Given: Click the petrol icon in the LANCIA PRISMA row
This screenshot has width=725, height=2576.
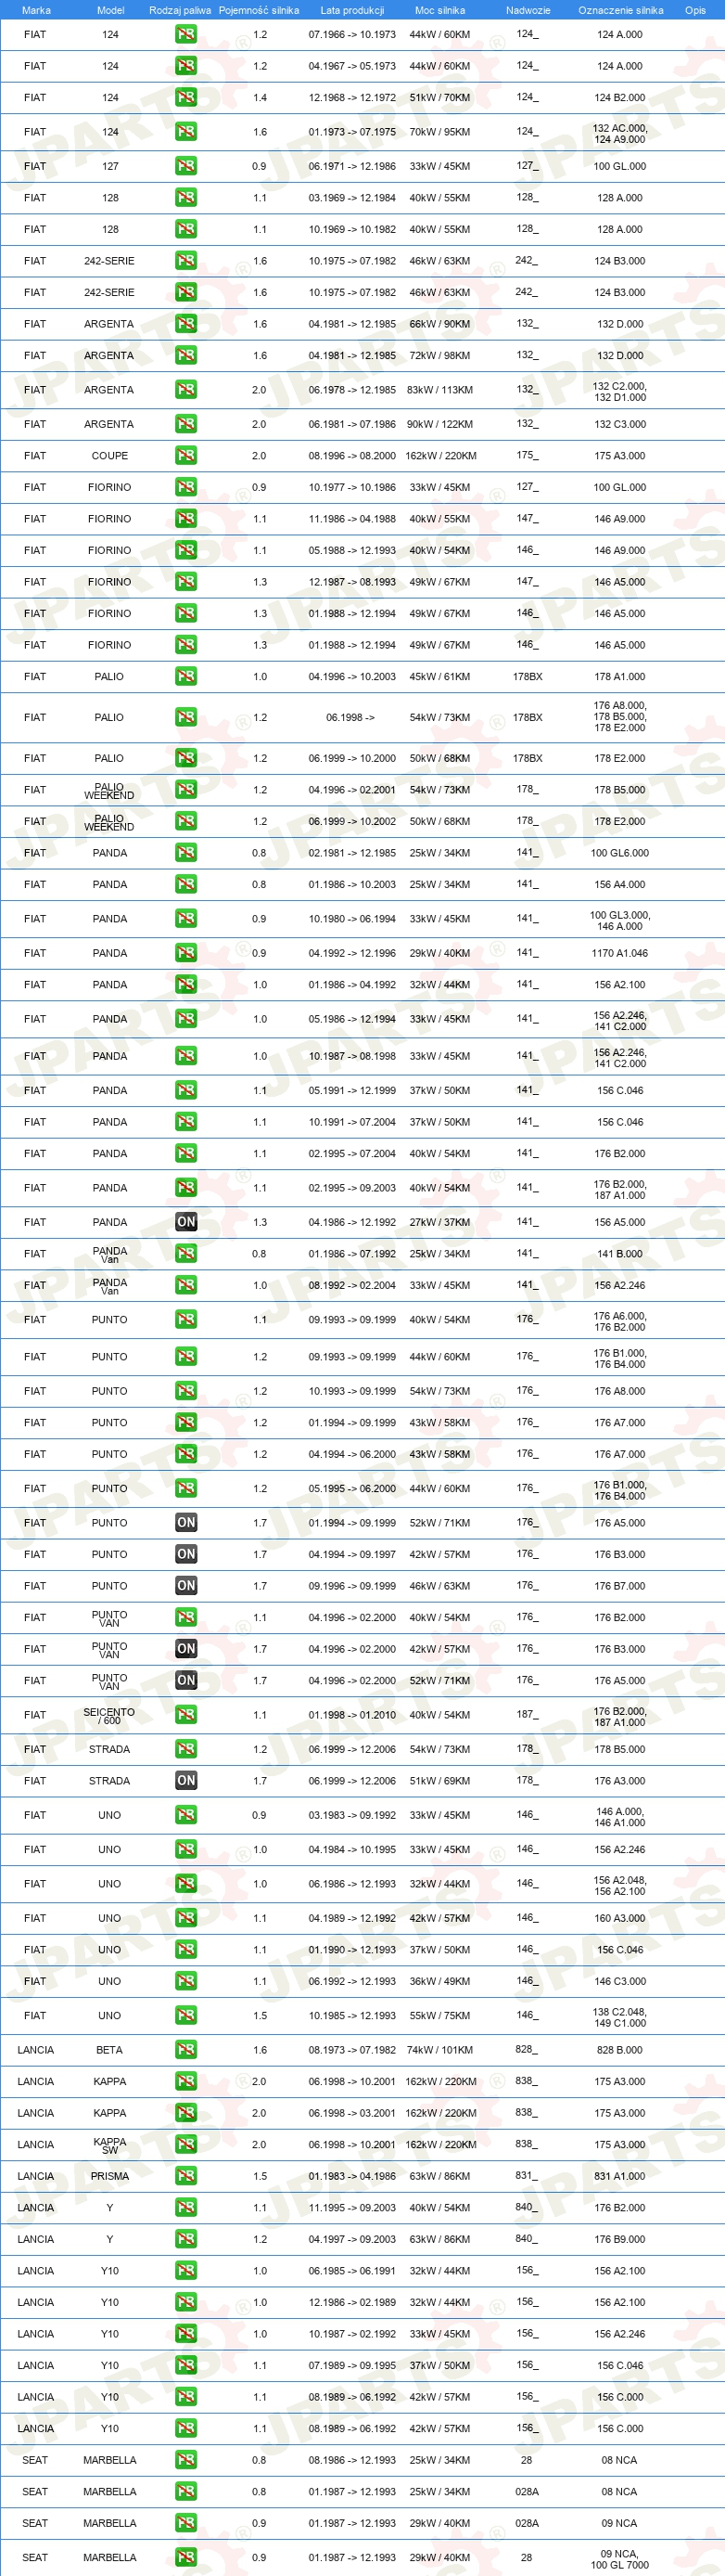Looking at the screenshot, I should [x=185, y=2176].
